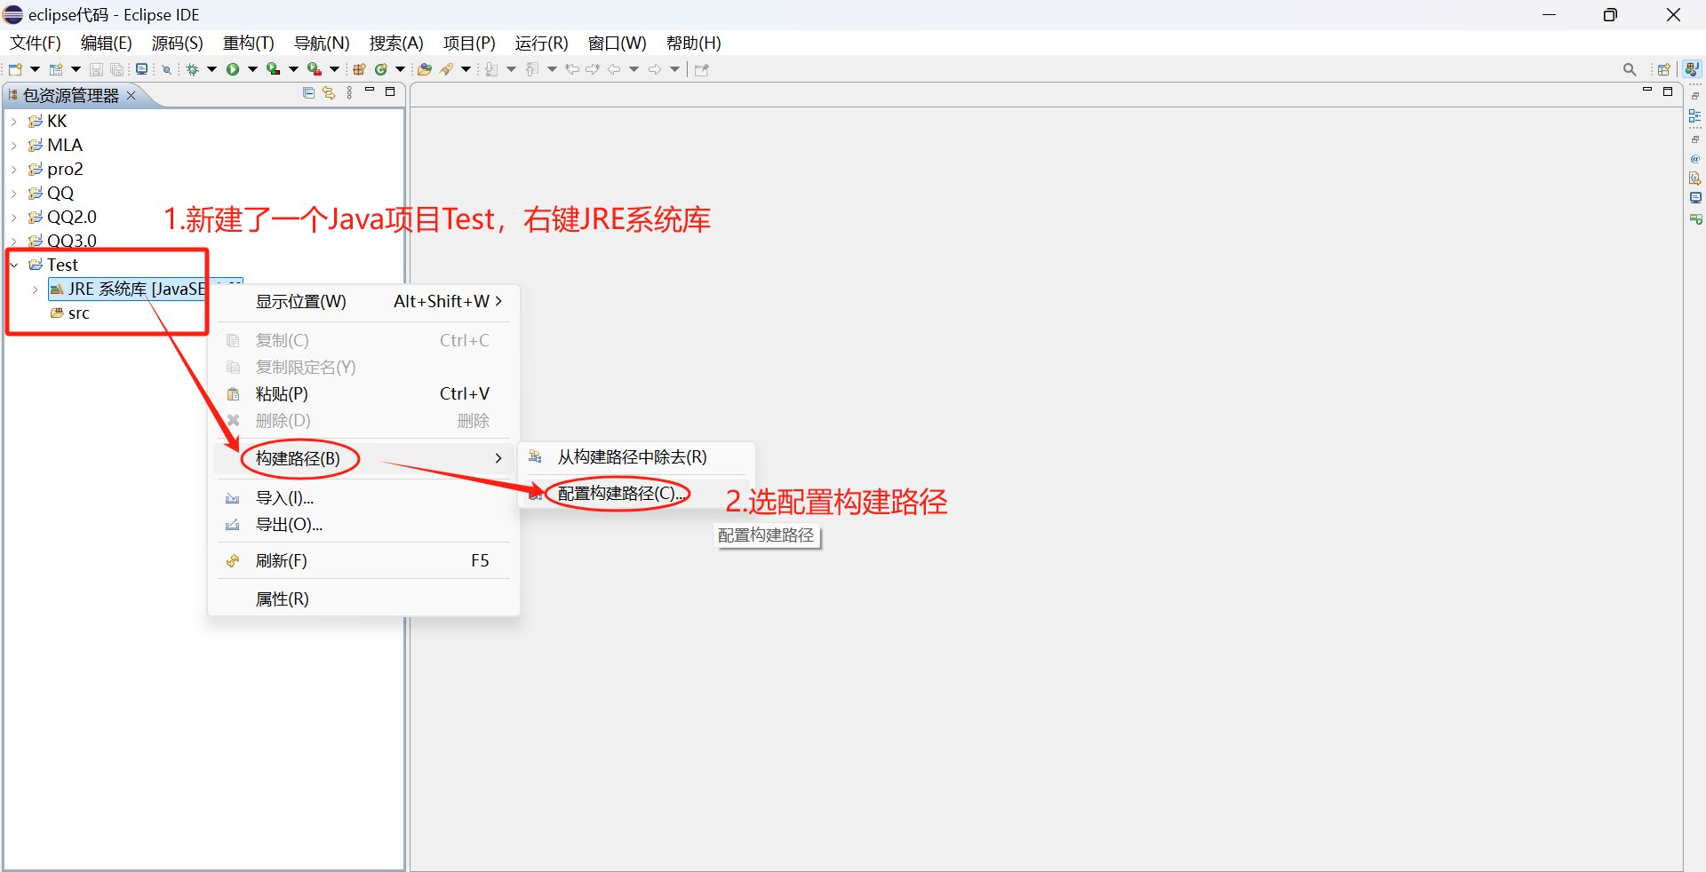Toggle Skip All Breakpoints icon
Screen dimensions: 1706x872
tap(166, 69)
